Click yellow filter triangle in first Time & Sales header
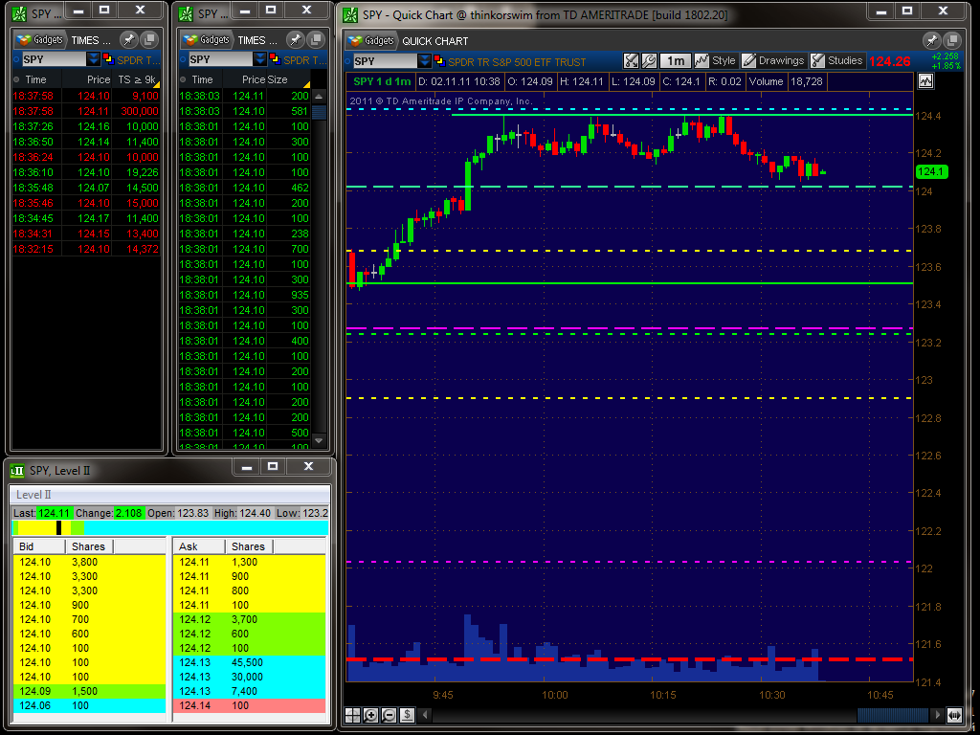 pyautogui.click(x=156, y=84)
